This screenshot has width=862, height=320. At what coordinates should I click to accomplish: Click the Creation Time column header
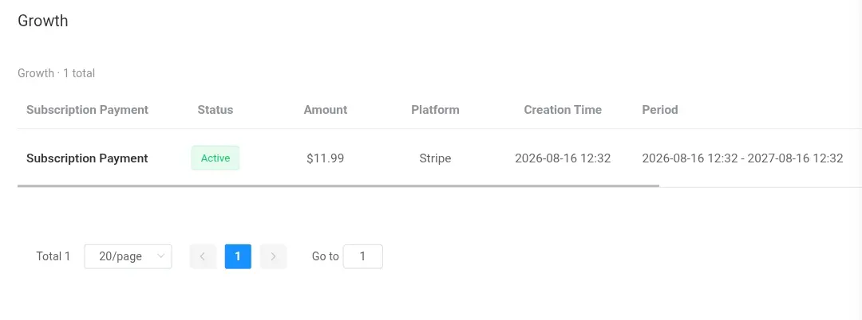[563, 110]
